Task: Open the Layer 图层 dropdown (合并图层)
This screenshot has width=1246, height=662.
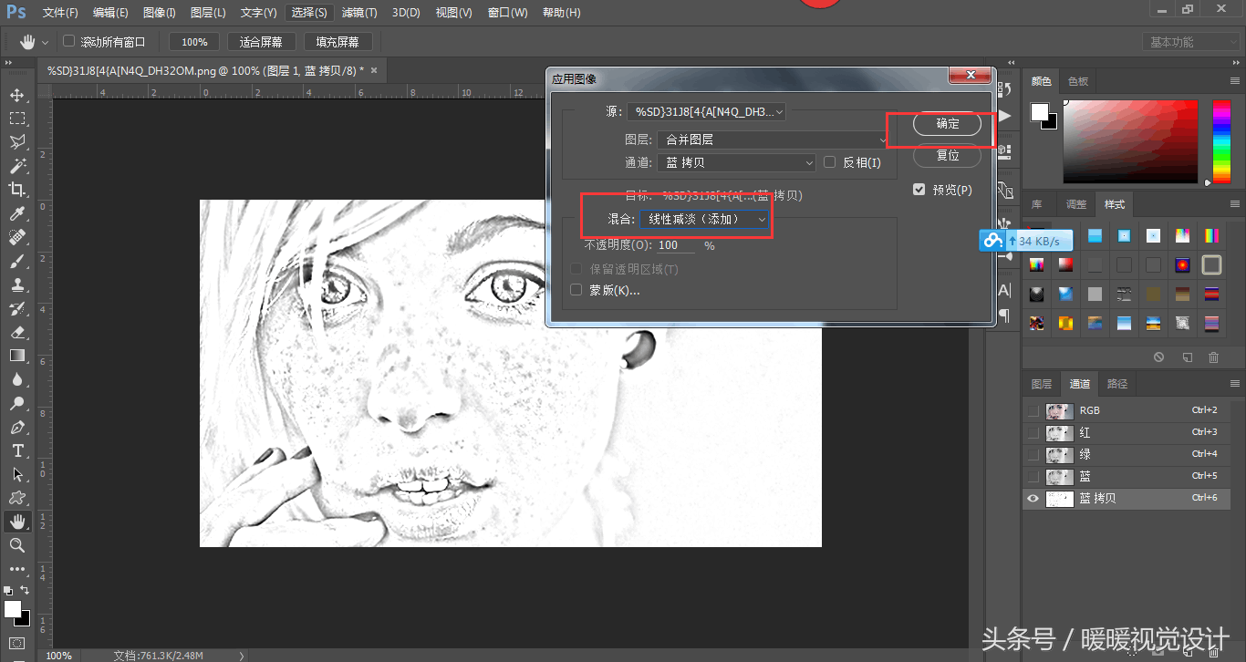Action: click(773, 140)
